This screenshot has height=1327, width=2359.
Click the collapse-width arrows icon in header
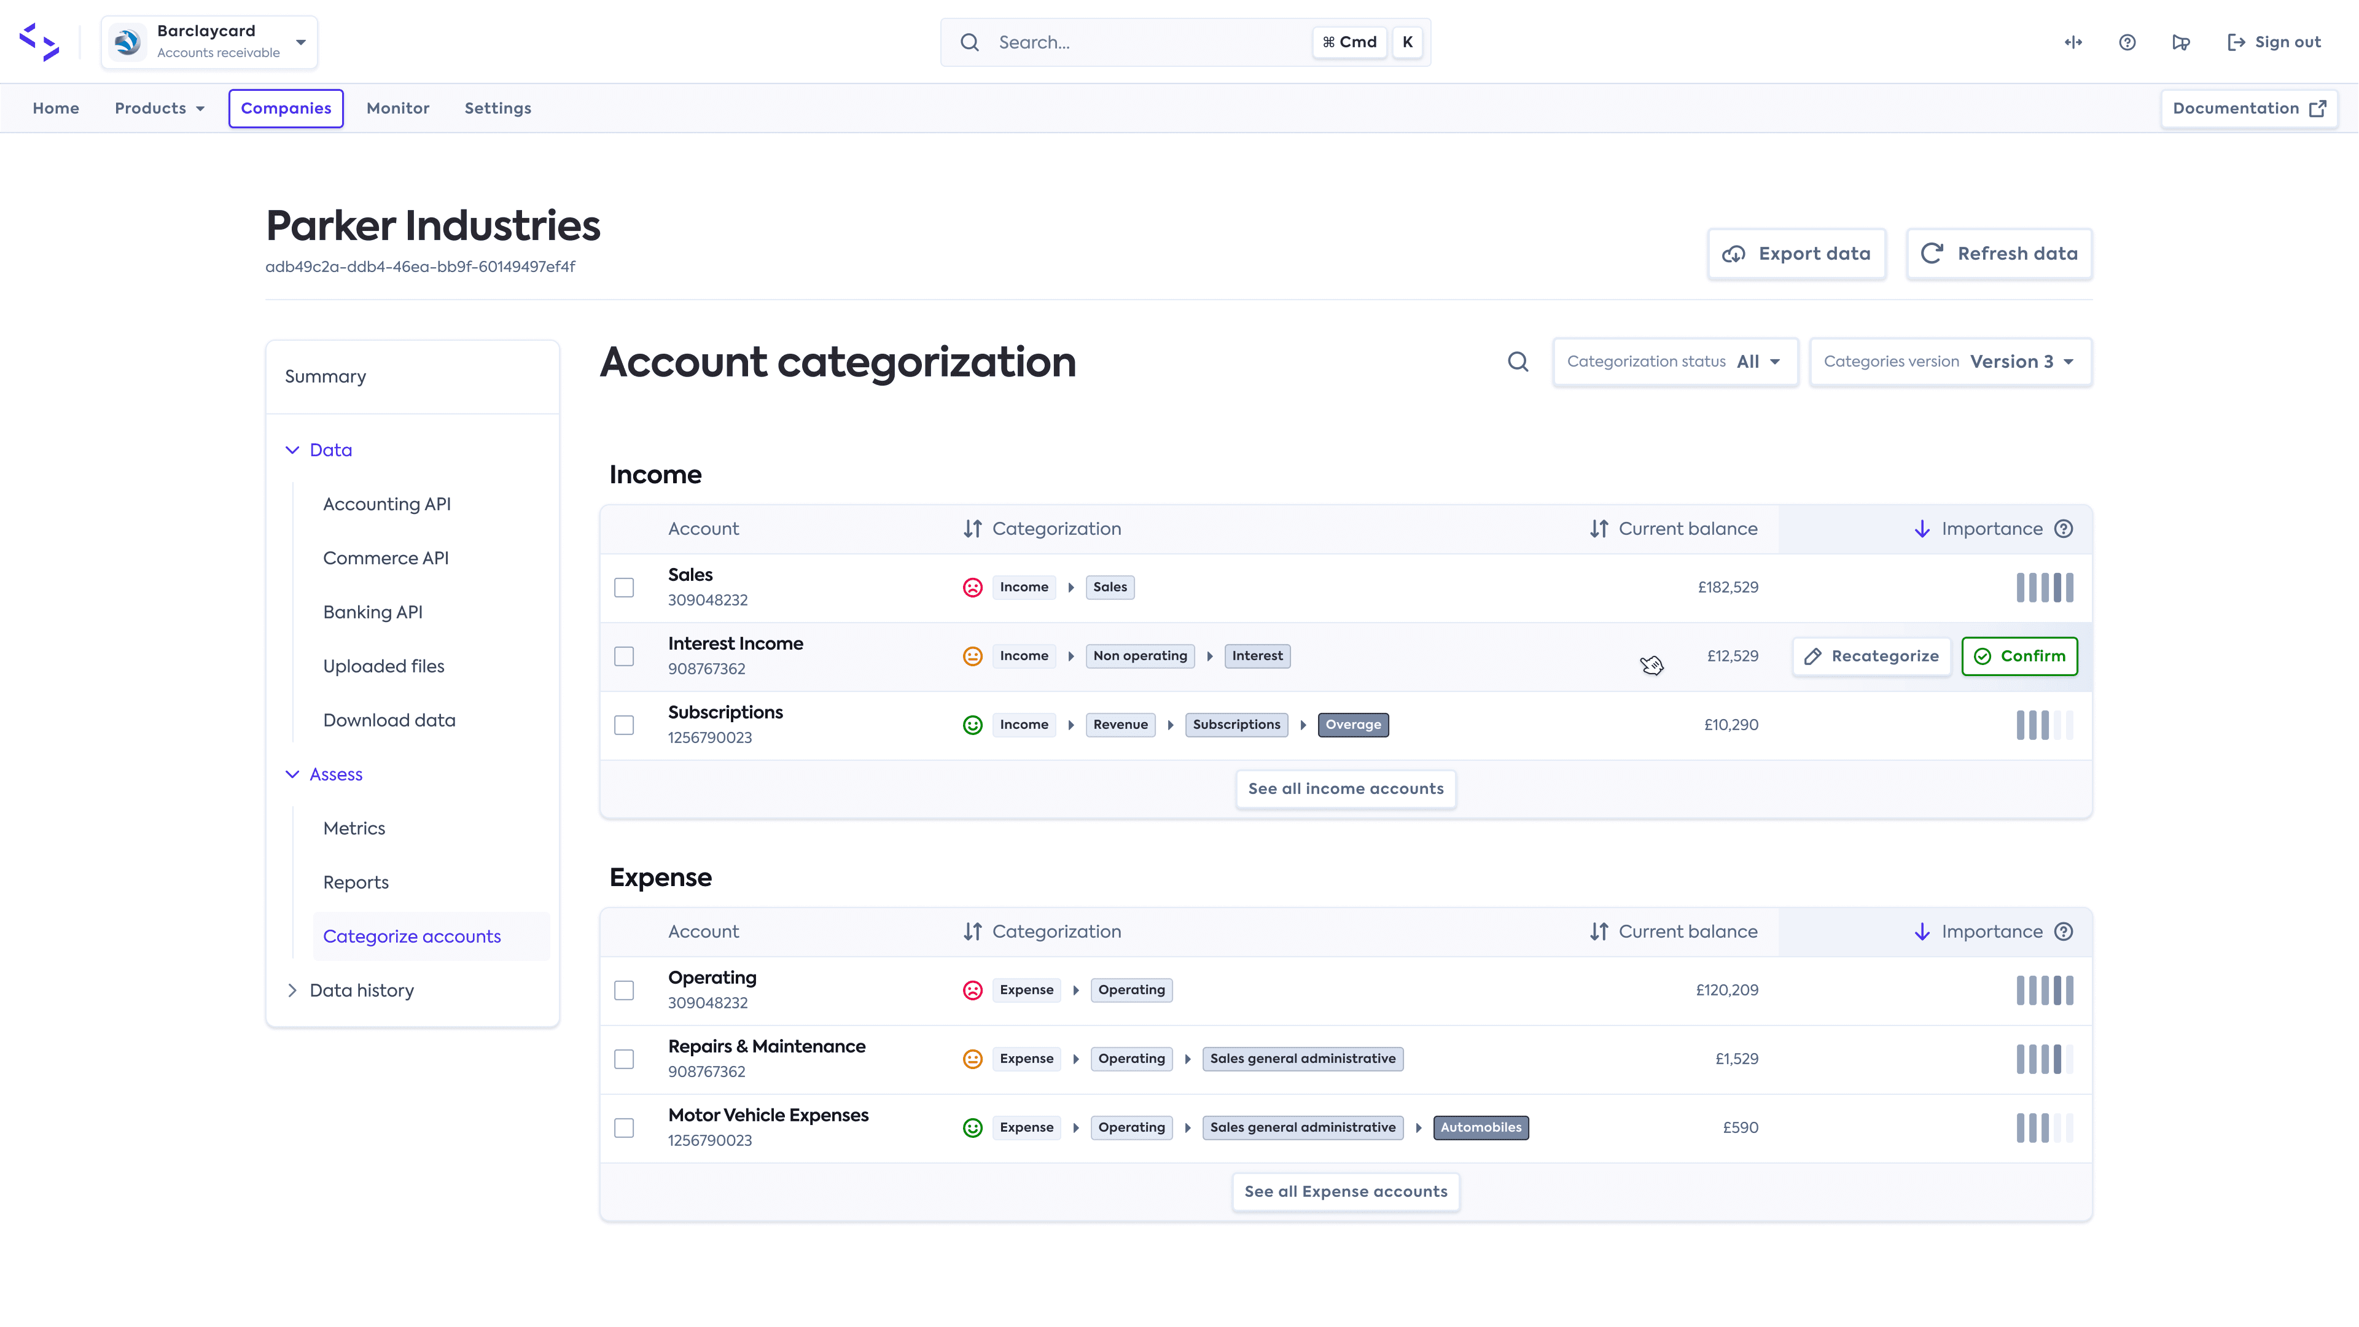coord(2073,42)
